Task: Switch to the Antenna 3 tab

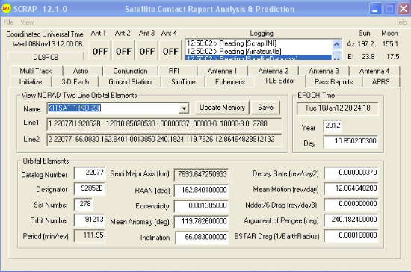Action: [324, 71]
